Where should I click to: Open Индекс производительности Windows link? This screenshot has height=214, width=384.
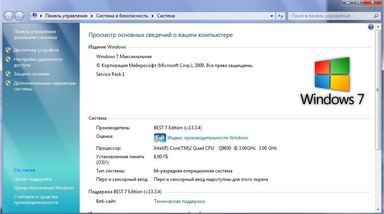[x=208, y=138]
